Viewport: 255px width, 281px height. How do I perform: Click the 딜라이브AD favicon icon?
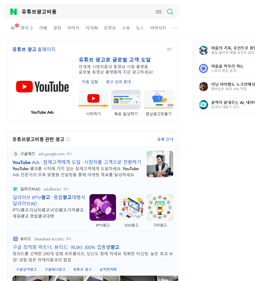(x=16, y=189)
